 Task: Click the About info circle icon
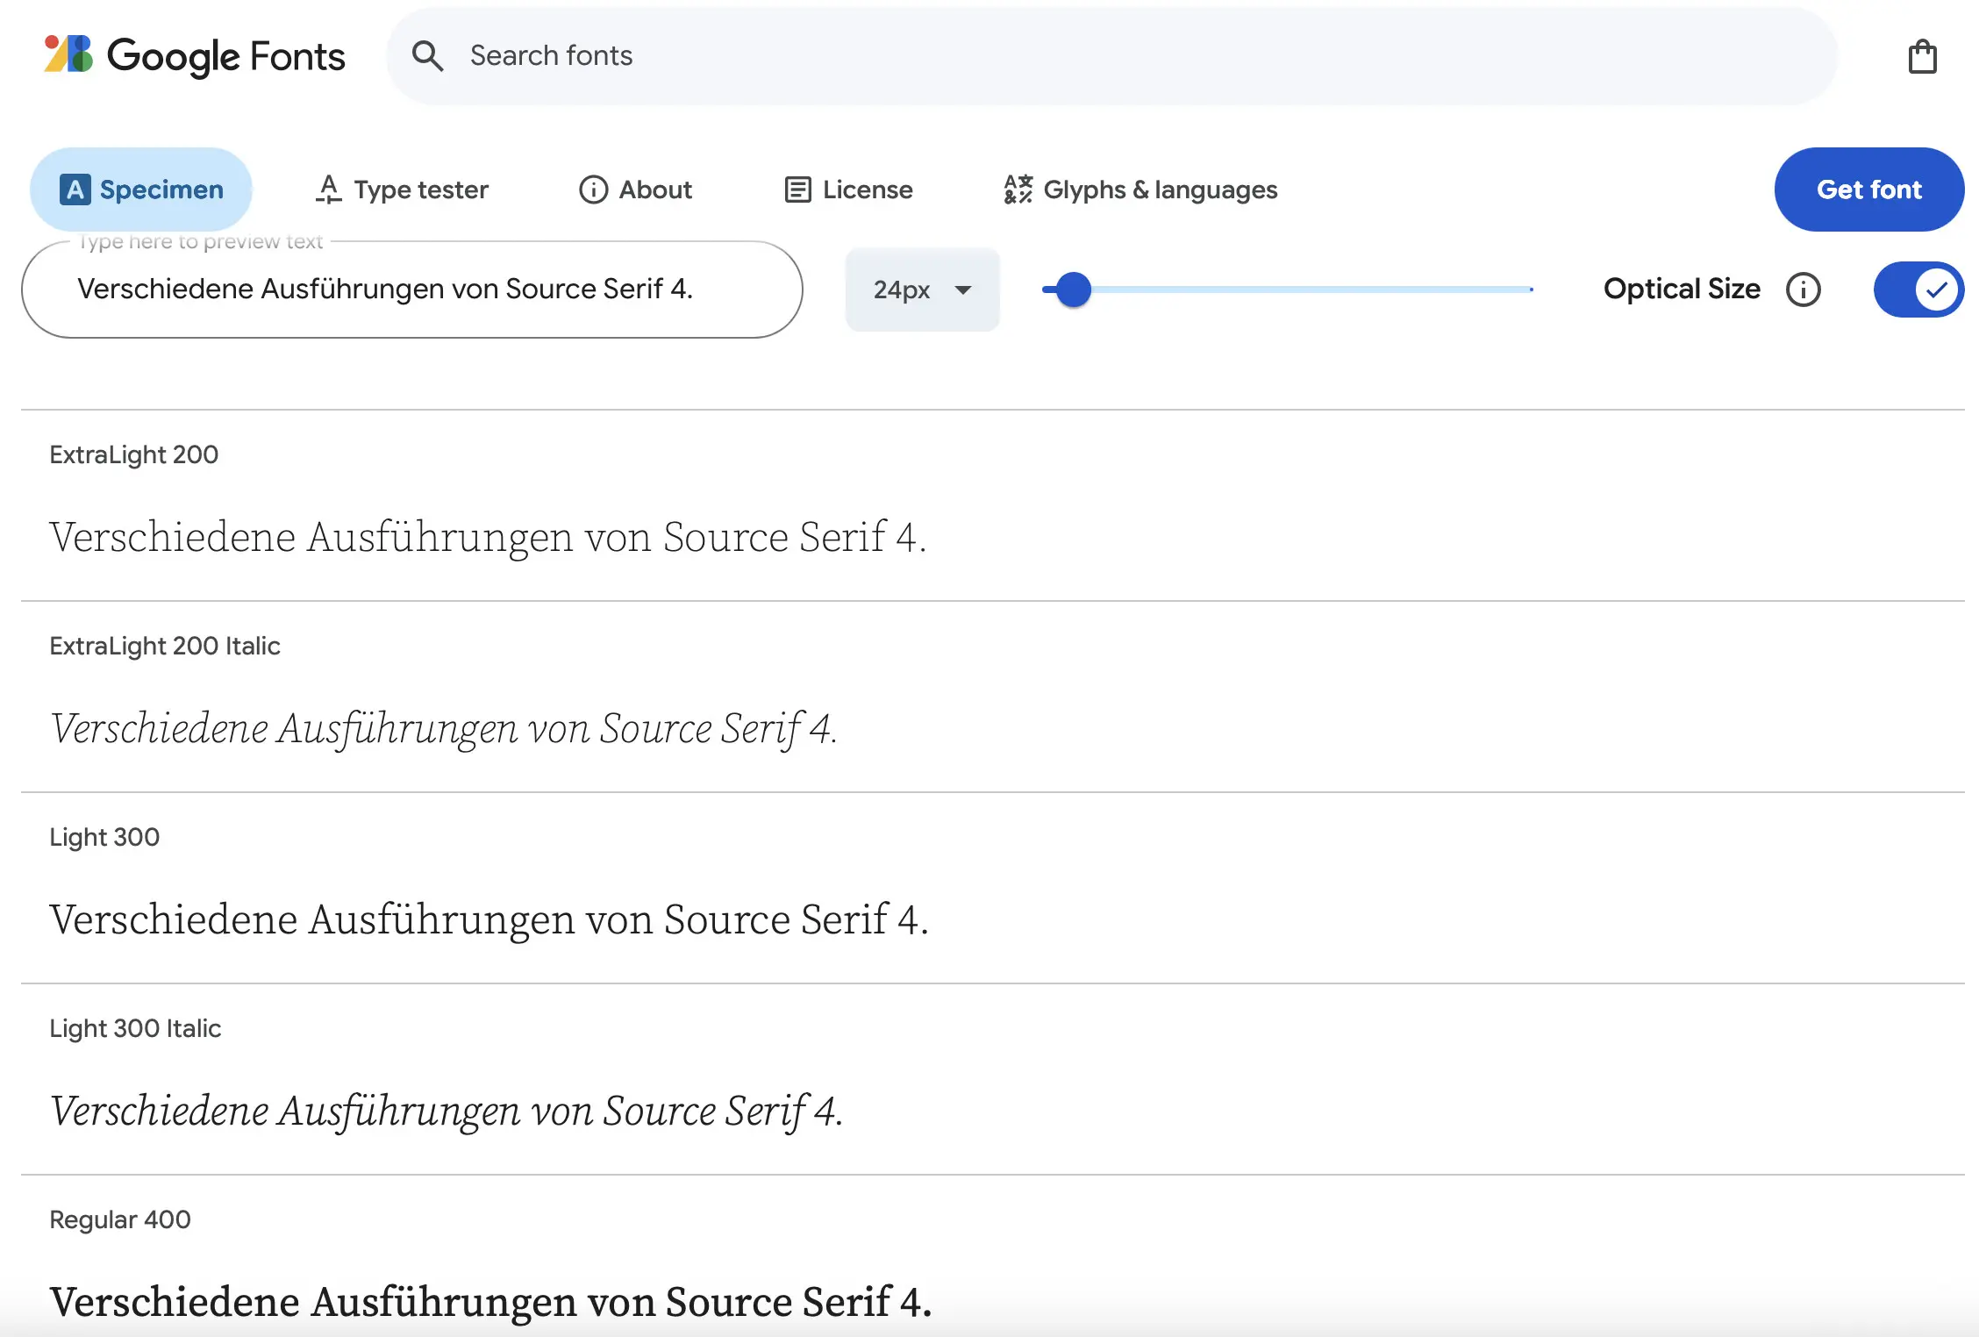point(592,189)
